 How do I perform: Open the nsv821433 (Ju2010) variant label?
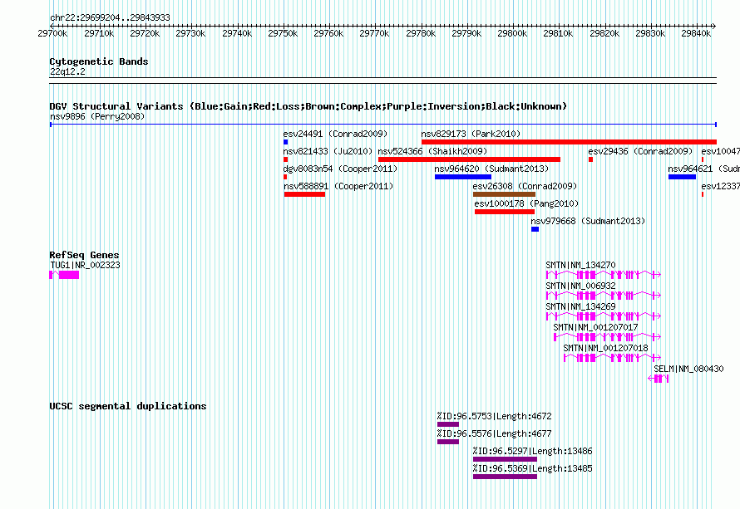pos(328,151)
